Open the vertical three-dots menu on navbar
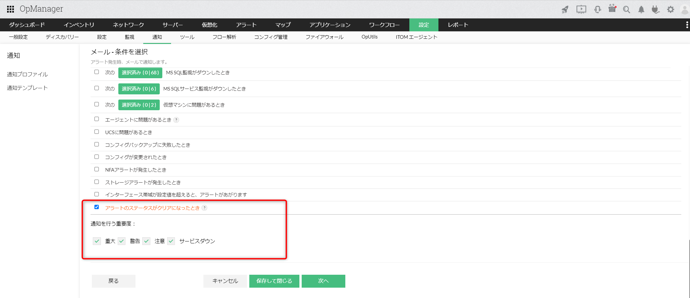Viewport: 690px width, 298px height. click(687, 25)
